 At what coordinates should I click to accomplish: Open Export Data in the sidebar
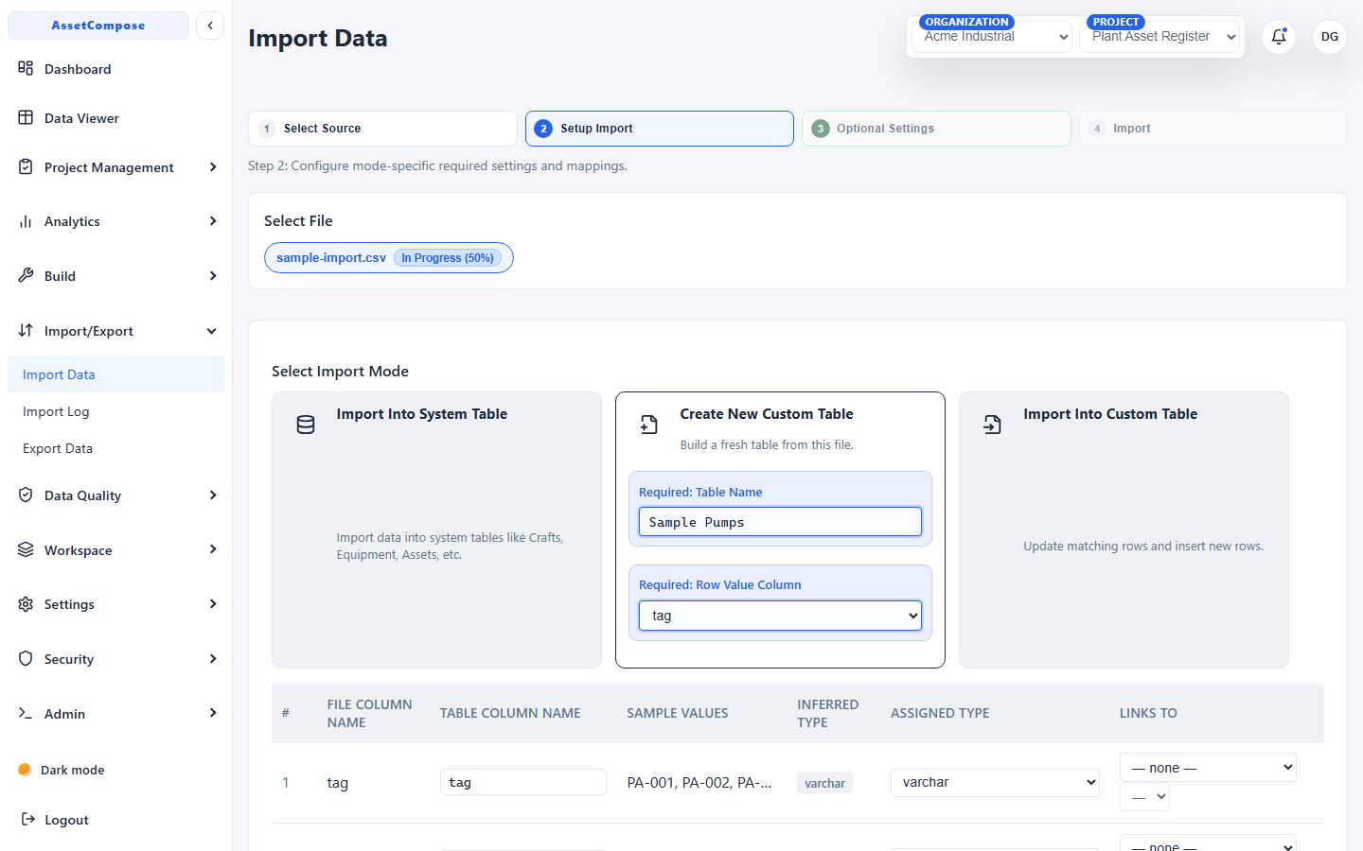point(115,448)
